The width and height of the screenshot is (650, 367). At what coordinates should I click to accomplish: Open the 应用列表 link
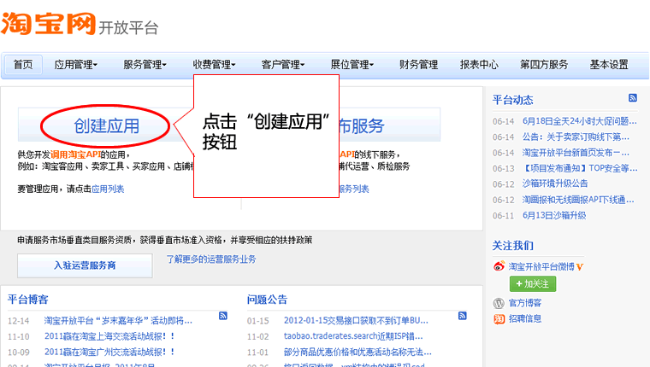(x=108, y=189)
